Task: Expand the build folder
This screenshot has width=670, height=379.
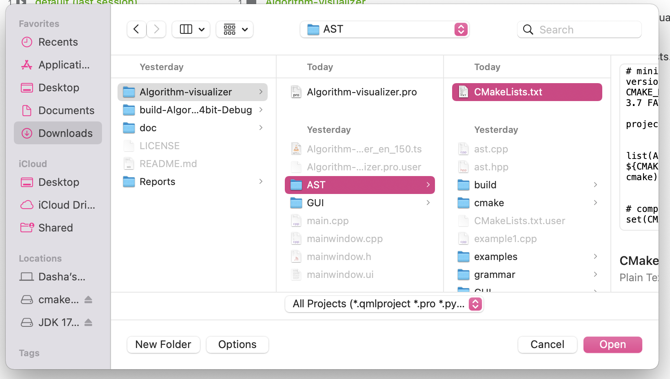Action: pos(595,185)
